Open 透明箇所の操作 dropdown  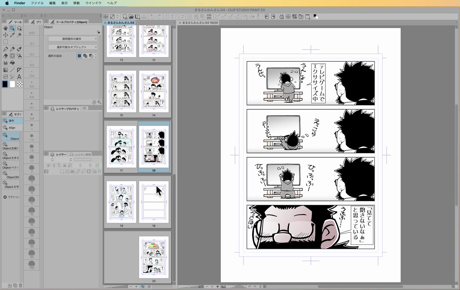coord(73,39)
